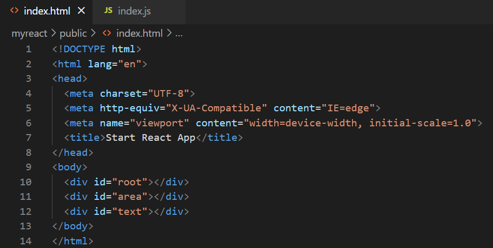
Task: Click line number 14 in the gutter
Action: [x=26, y=241]
